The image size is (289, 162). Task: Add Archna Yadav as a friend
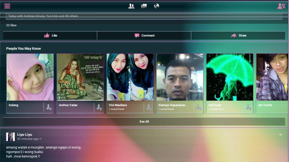click(99, 107)
